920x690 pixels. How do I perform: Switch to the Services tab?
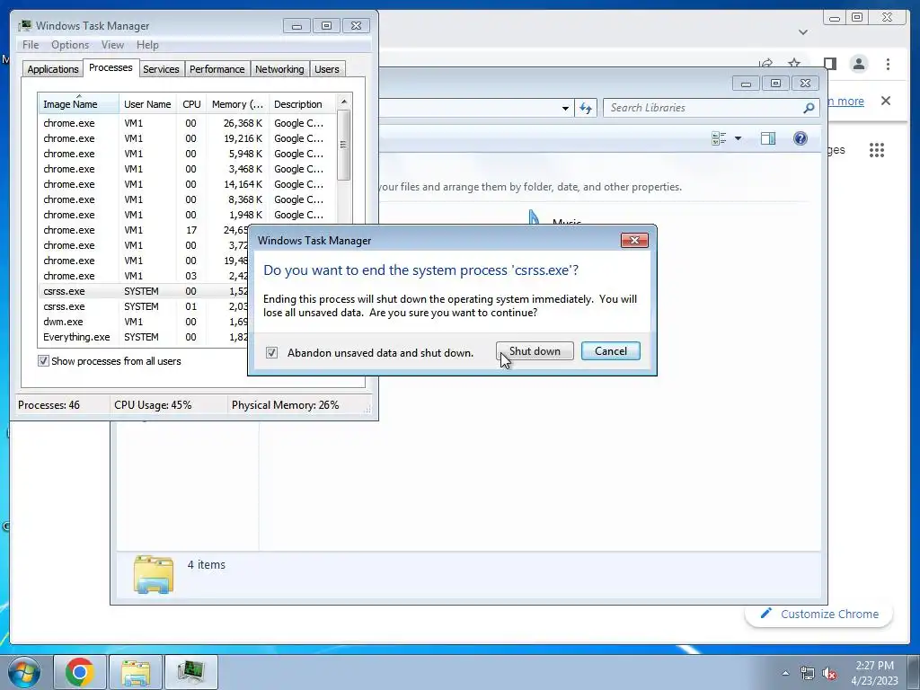[x=161, y=69]
